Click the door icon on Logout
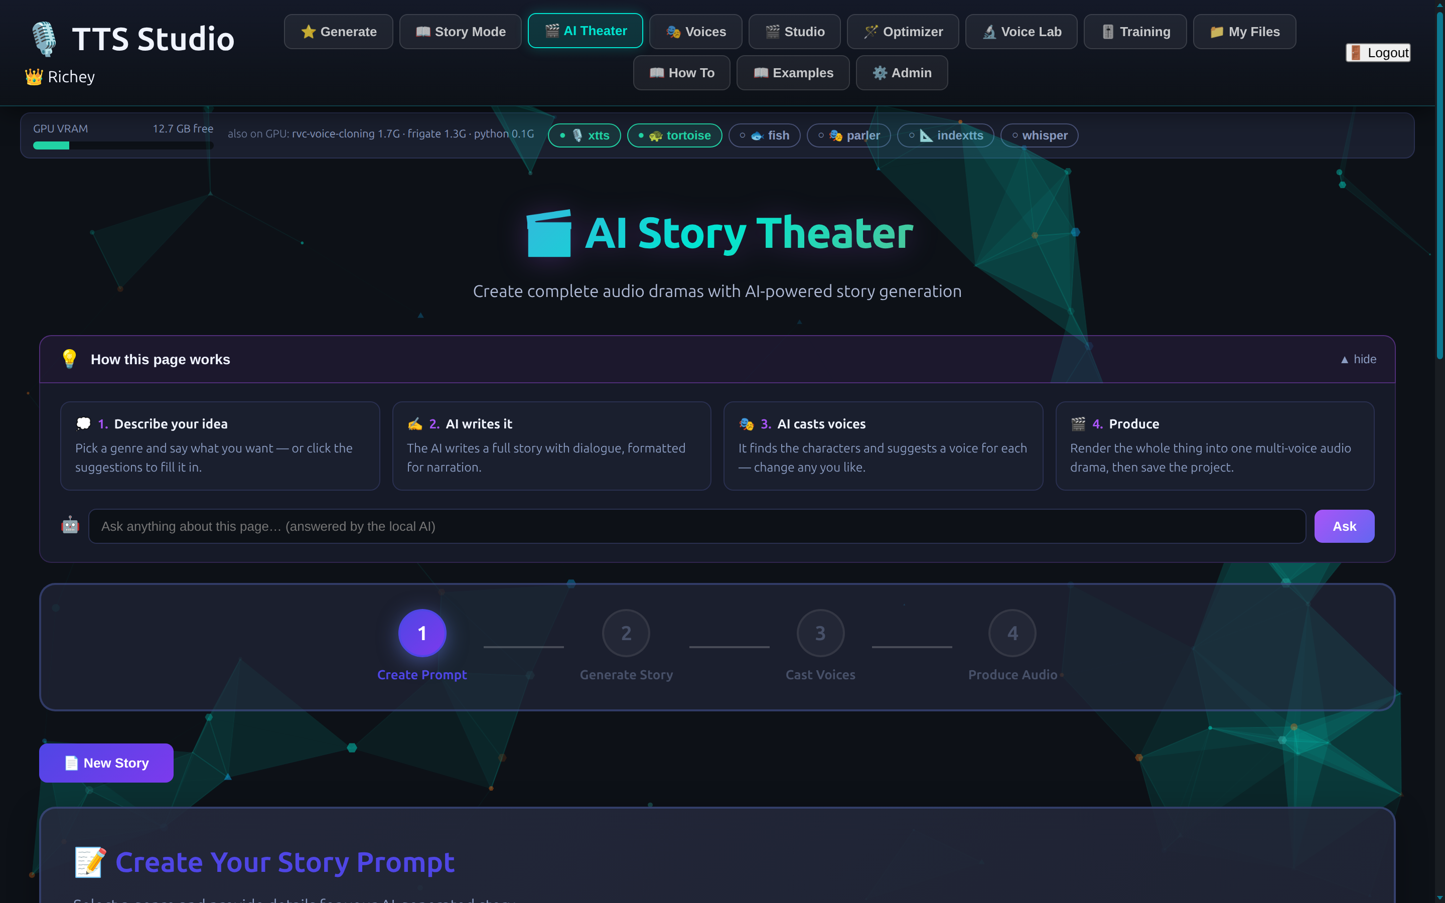 coord(1356,53)
